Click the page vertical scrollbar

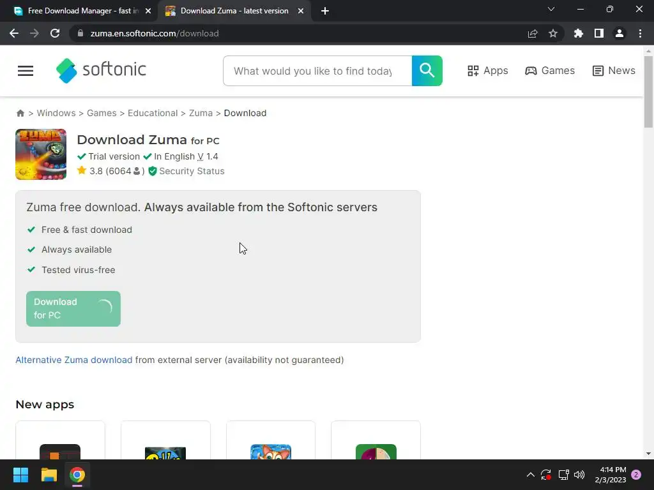648,92
